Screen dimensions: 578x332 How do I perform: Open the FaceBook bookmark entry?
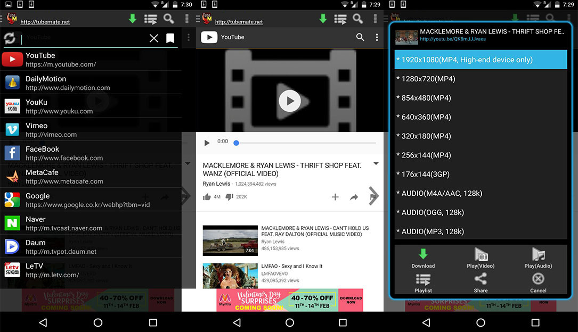pos(91,153)
